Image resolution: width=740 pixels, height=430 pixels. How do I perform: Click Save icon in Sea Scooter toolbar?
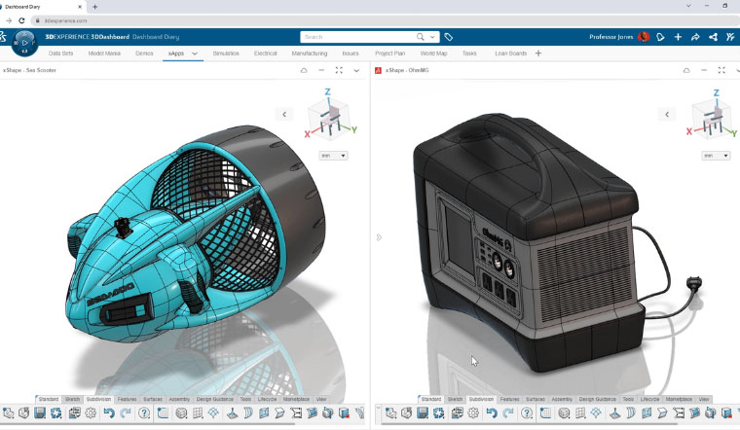click(40, 413)
